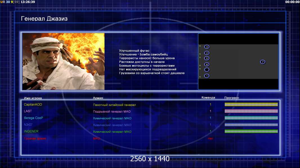300x168 pixels.
Task: Click the yellow progress bar for CapitanAOD
Action: click(x=251, y=104)
